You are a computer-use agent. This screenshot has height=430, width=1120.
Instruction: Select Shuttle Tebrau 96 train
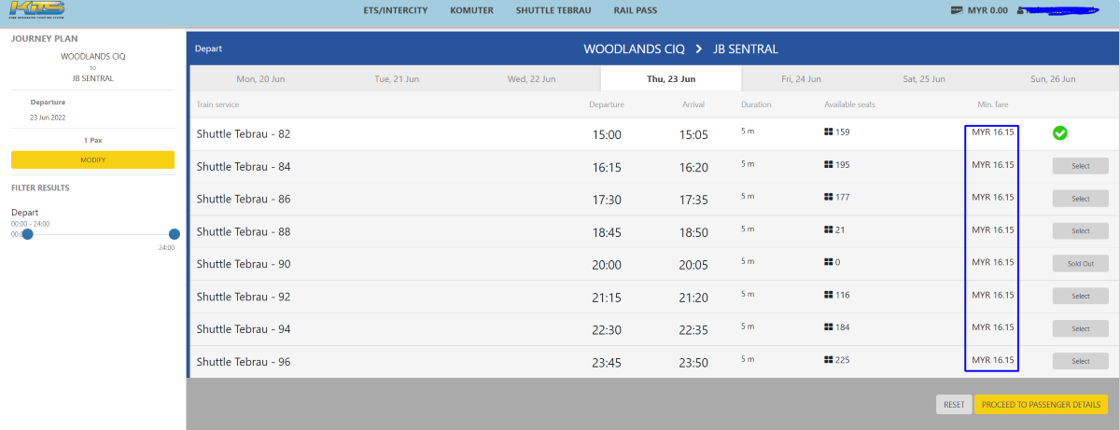pyautogui.click(x=1081, y=361)
